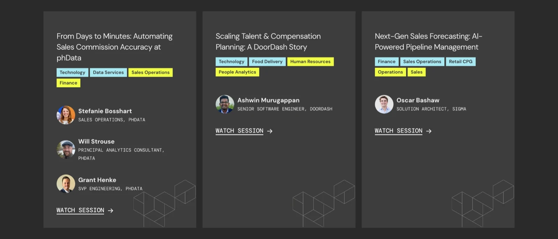Select the Data Services tag
The height and width of the screenshot is (239, 558).
click(108, 72)
